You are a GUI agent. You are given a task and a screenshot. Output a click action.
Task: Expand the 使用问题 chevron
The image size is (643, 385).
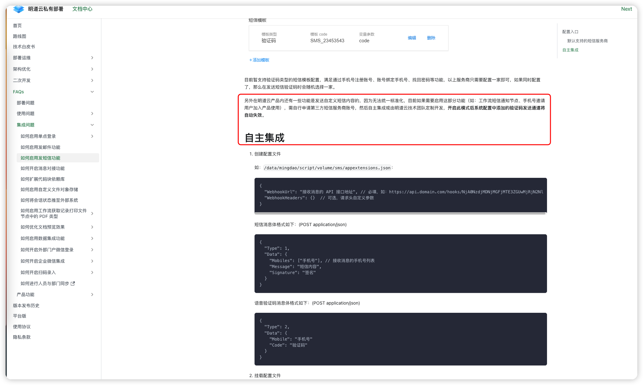point(92,114)
